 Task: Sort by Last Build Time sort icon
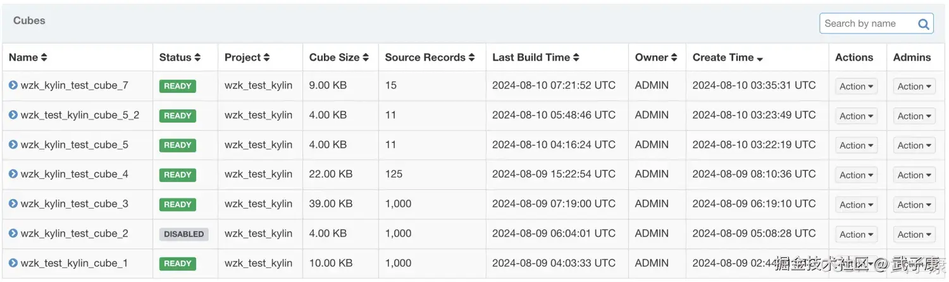coord(576,58)
